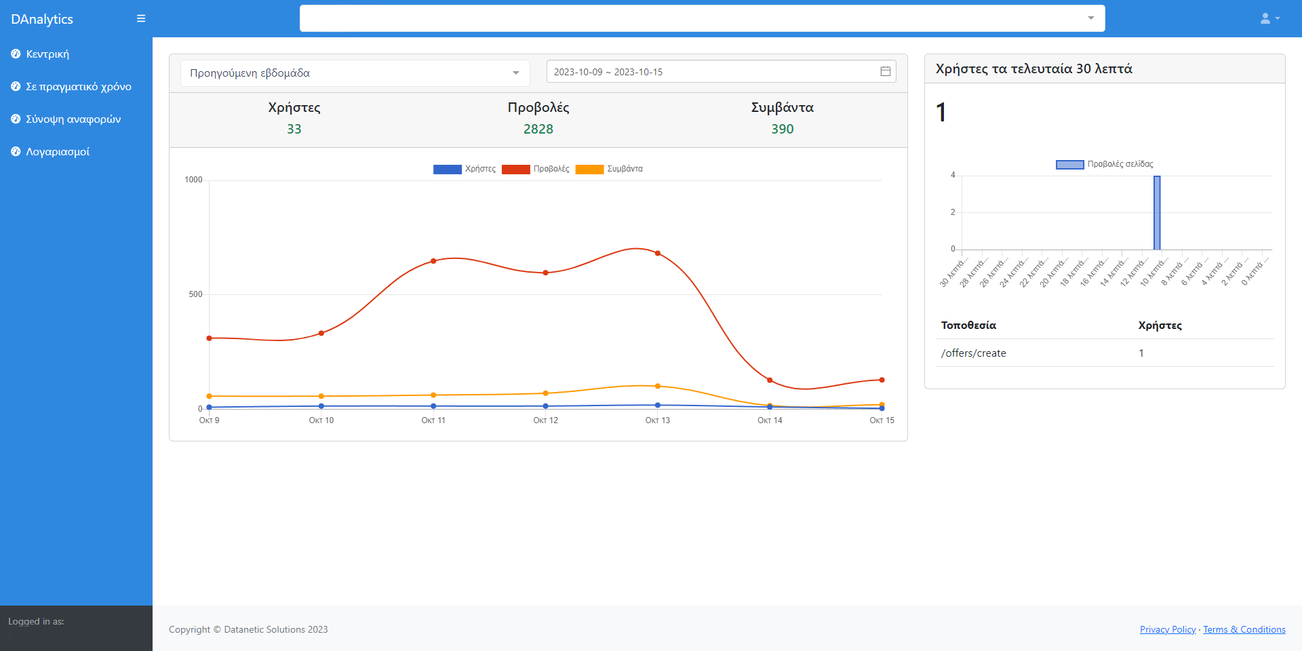Toggle Χρήστες series in chart legend
This screenshot has width=1302, height=651.
click(x=465, y=169)
